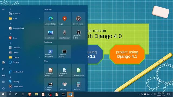Open the user account picture in Start rail
The image size is (173, 97).
[4, 63]
